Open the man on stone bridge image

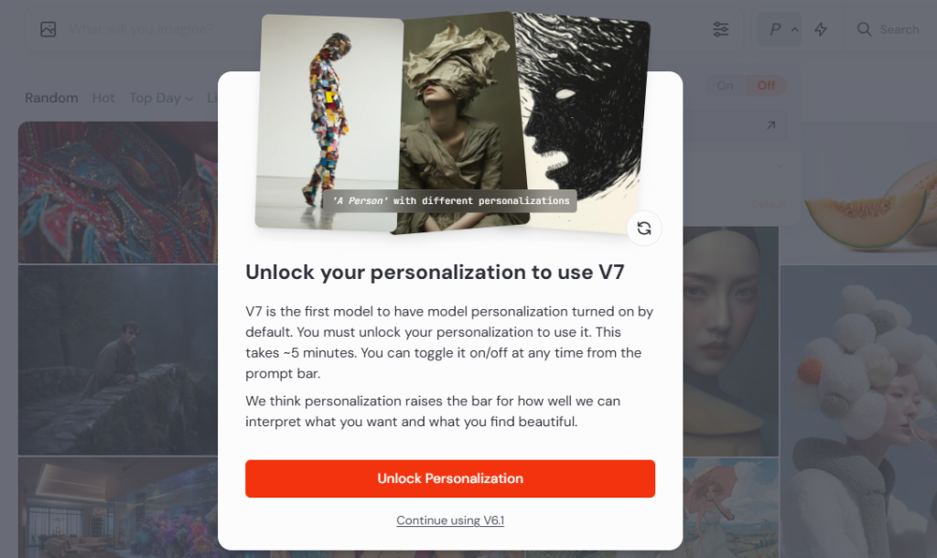click(x=118, y=360)
